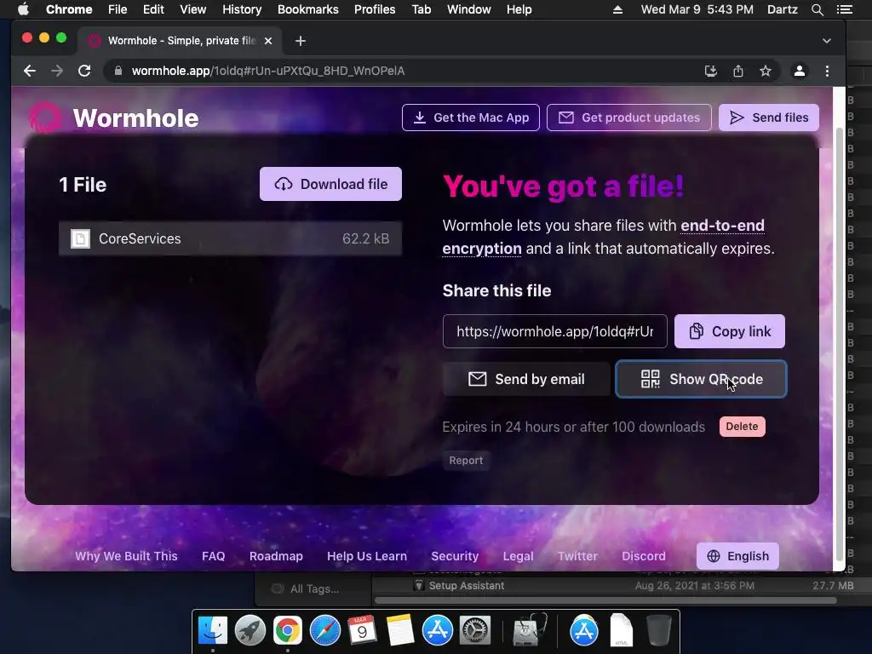This screenshot has width=872, height=654.
Task: Open the Legal footer link
Action: click(518, 556)
